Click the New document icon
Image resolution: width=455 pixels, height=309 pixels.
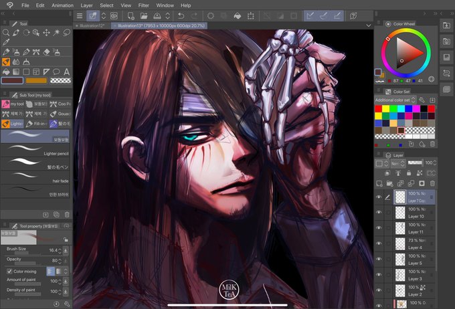(130, 16)
